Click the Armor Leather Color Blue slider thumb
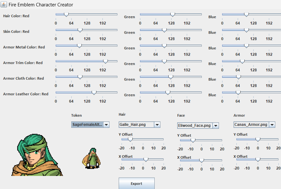The width and height of the screenshot is (281, 189). [238, 93]
